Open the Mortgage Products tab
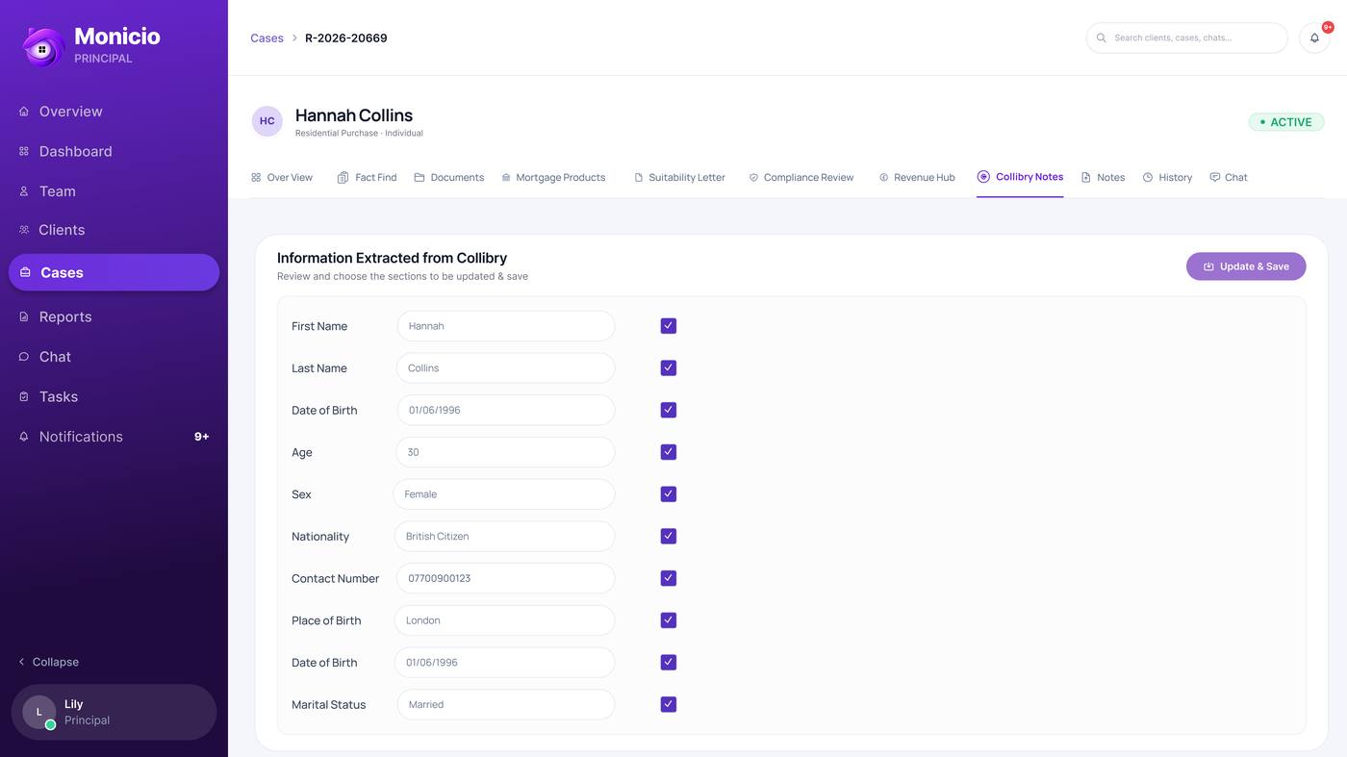This screenshot has width=1347, height=757. coord(553,177)
